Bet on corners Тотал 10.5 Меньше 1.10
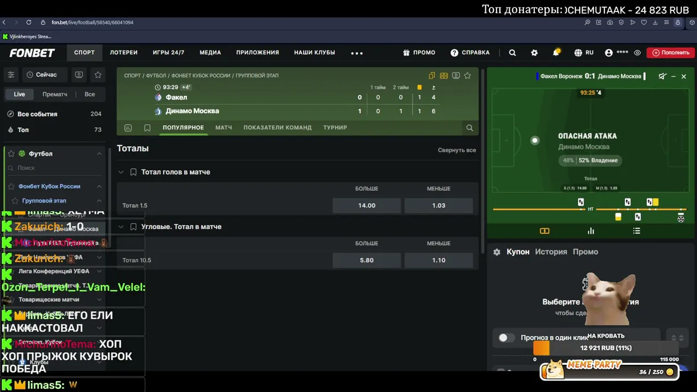697x392 pixels. tap(438, 260)
